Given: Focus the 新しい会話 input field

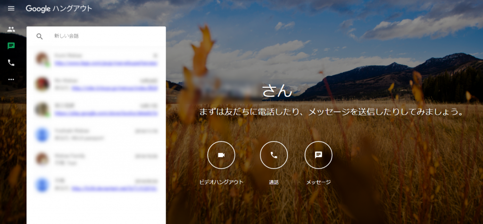Looking at the screenshot, I should click(x=104, y=36).
